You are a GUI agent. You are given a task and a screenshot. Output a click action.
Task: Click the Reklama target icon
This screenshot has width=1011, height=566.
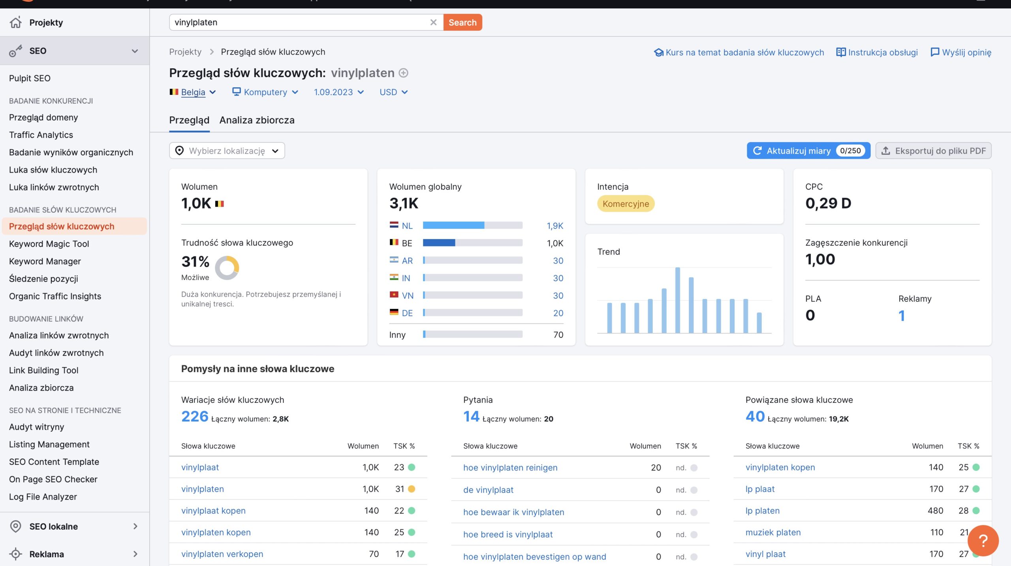pos(15,554)
